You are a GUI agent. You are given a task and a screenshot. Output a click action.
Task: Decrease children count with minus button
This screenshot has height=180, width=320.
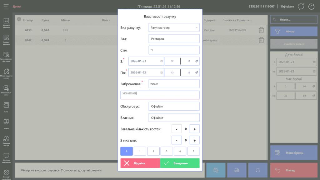coord(177,140)
